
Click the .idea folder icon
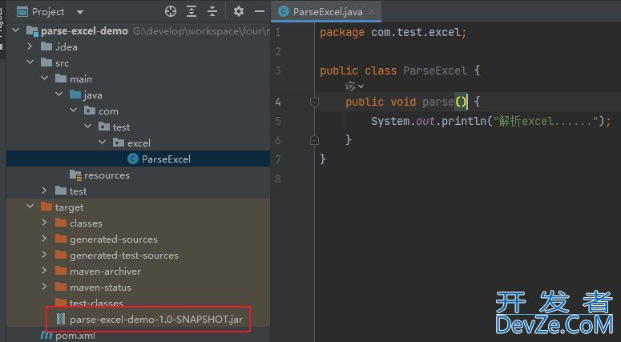[x=46, y=46]
